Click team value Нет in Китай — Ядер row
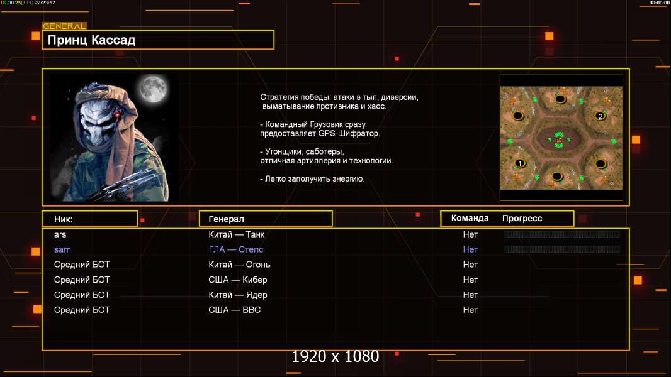671x377 pixels. click(470, 295)
